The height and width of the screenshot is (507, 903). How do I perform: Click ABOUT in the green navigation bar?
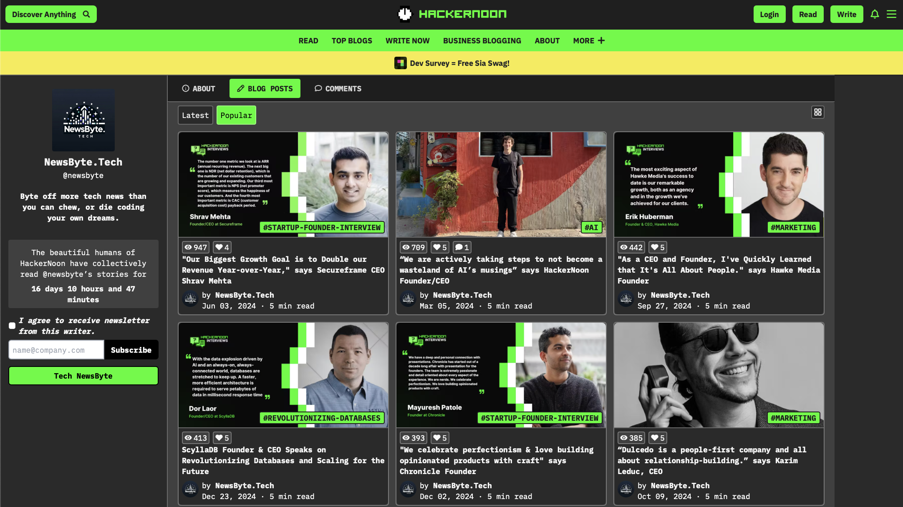click(x=547, y=40)
